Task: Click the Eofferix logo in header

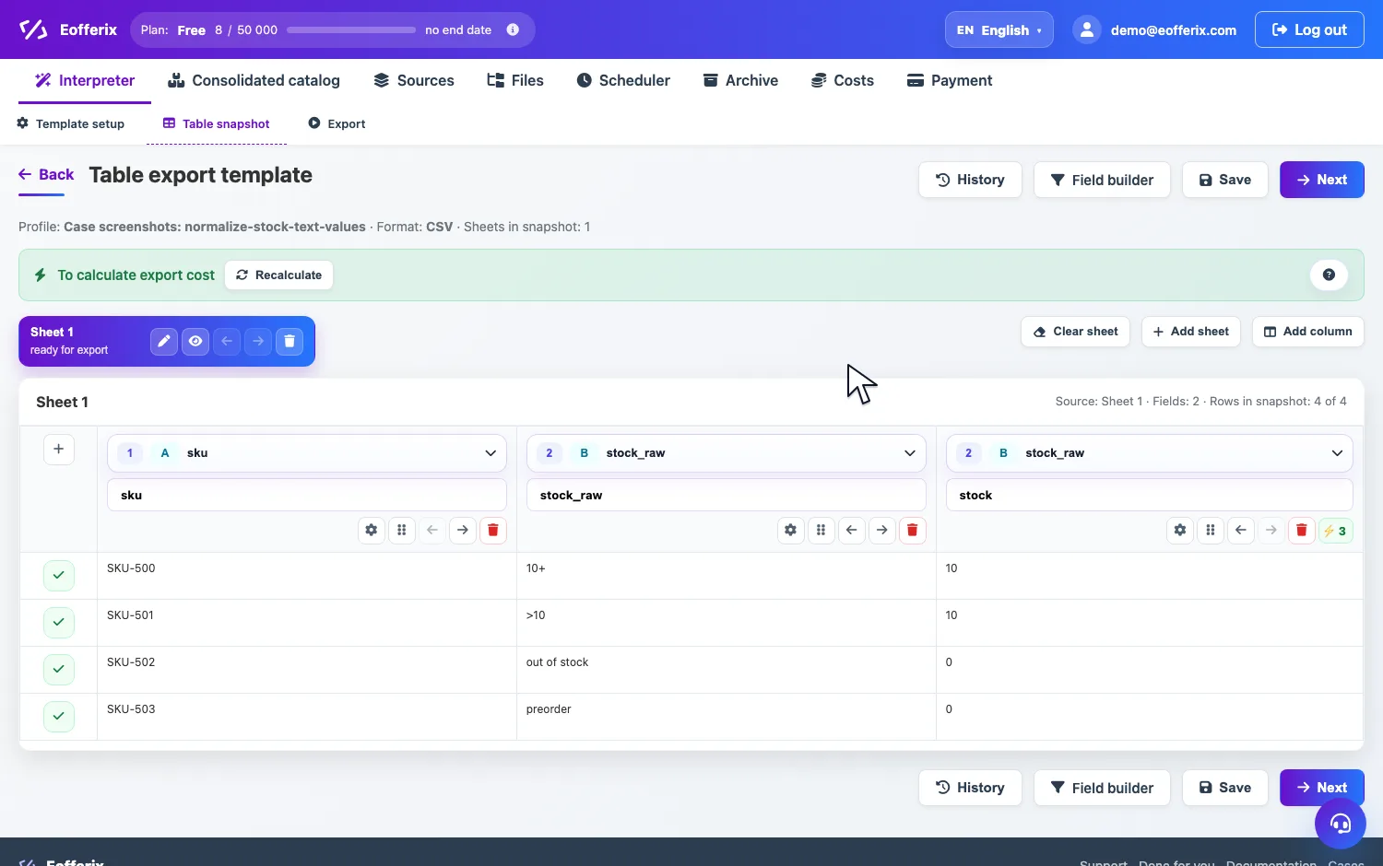Action: click(67, 29)
